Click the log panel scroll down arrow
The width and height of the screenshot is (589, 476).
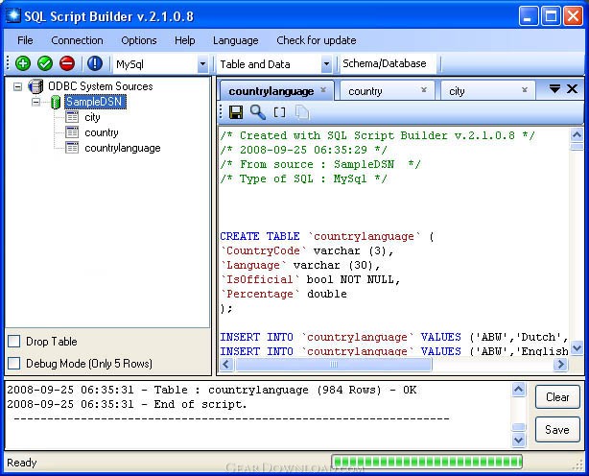[519, 440]
